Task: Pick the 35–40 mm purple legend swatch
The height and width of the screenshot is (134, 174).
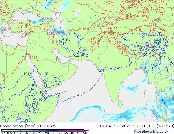Action: tap(68, 130)
